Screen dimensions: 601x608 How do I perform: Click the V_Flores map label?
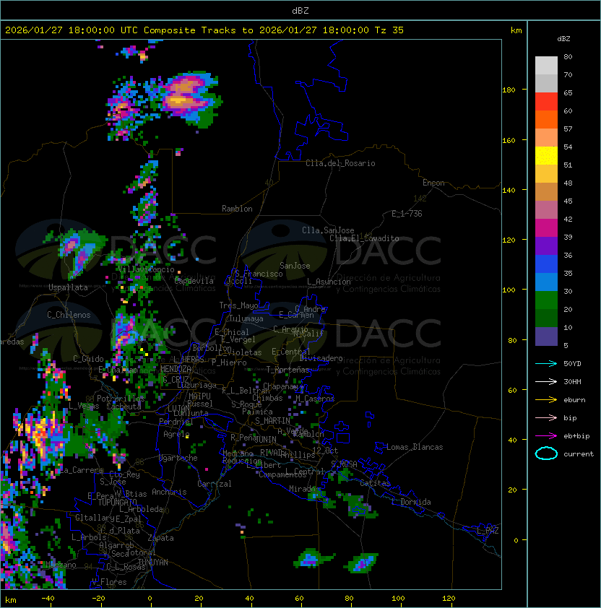109,581
